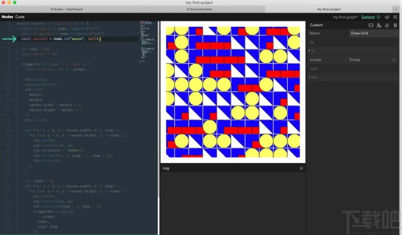The image size is (402, 235).
Task: Click the stamp/save node icon in Custom panel
Action: click(379, 25)
